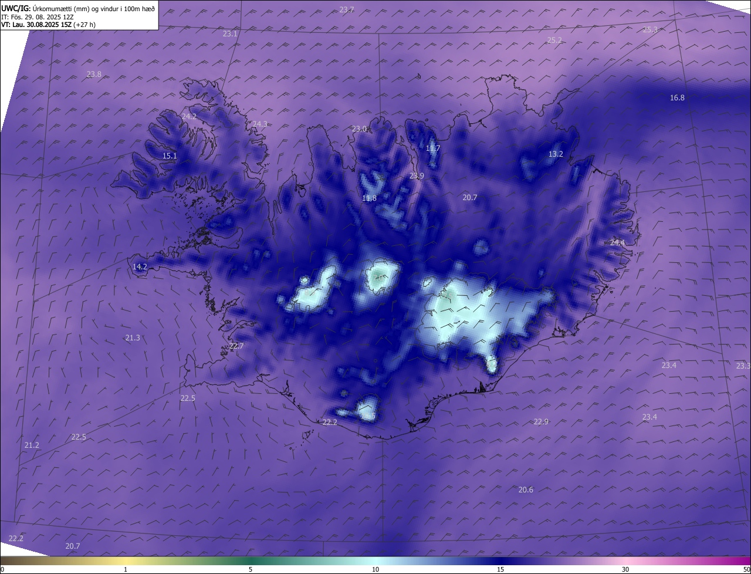Click the color scale label 10

[375, 569]
